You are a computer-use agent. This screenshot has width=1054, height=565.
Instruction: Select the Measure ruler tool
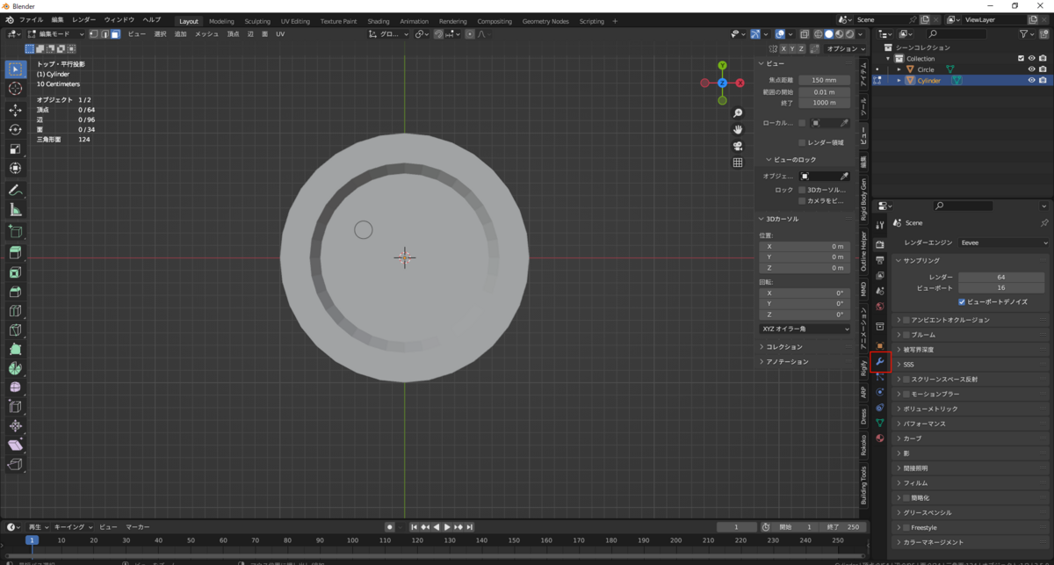(x=15, y=209)
